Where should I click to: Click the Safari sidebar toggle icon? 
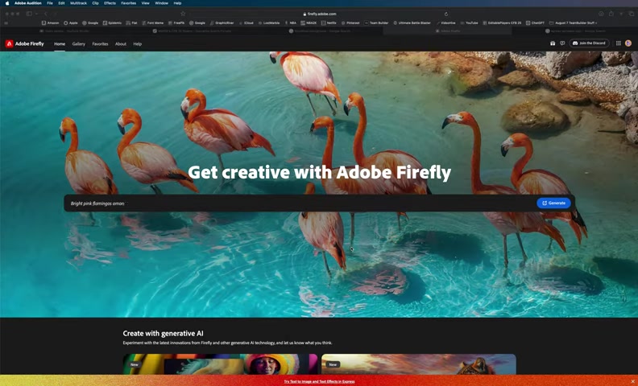[x=29, y=14]
